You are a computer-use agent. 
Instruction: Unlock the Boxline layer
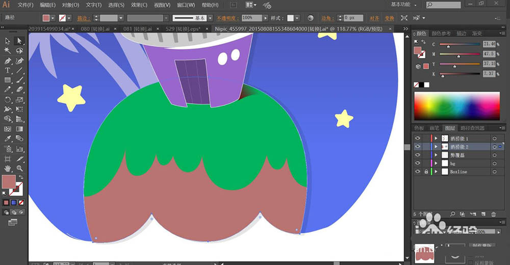point(426,172)
